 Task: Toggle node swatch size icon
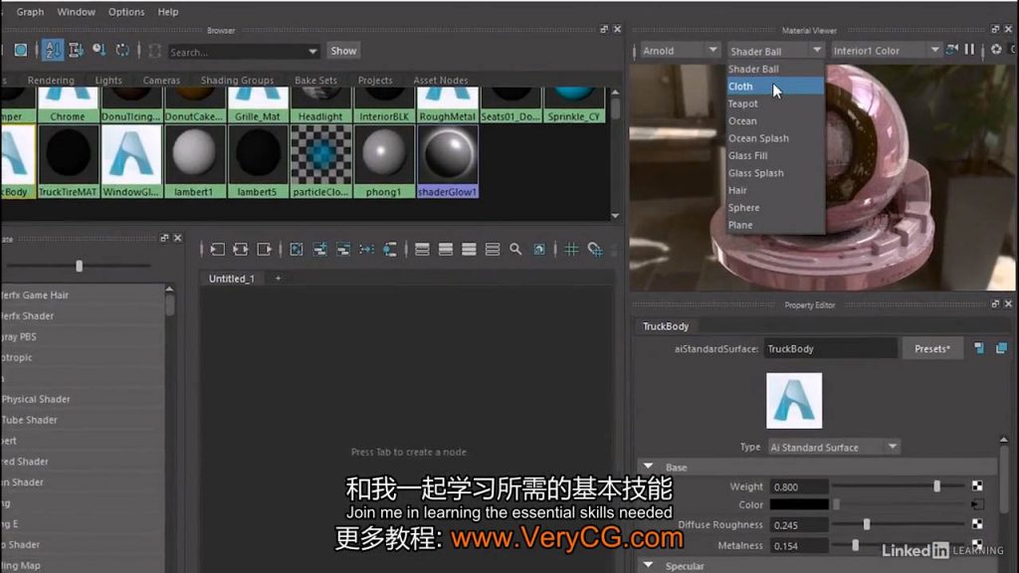tap(539, 249)
